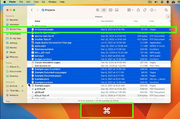
Task: Select Classic Newsletter.pages file
Action: [x=99, y=63]
